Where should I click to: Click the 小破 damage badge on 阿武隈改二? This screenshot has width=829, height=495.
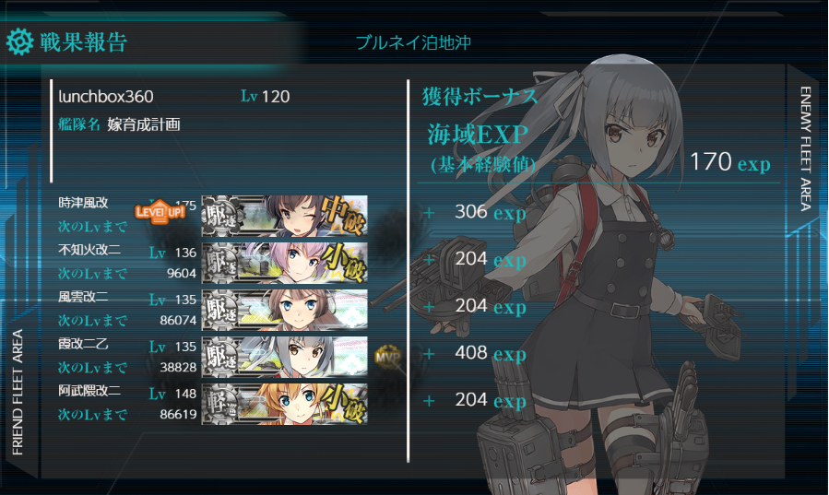point(344,404)
